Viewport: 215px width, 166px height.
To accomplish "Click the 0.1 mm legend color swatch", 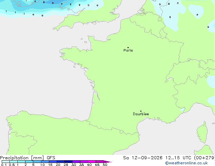I will point(6,162).
